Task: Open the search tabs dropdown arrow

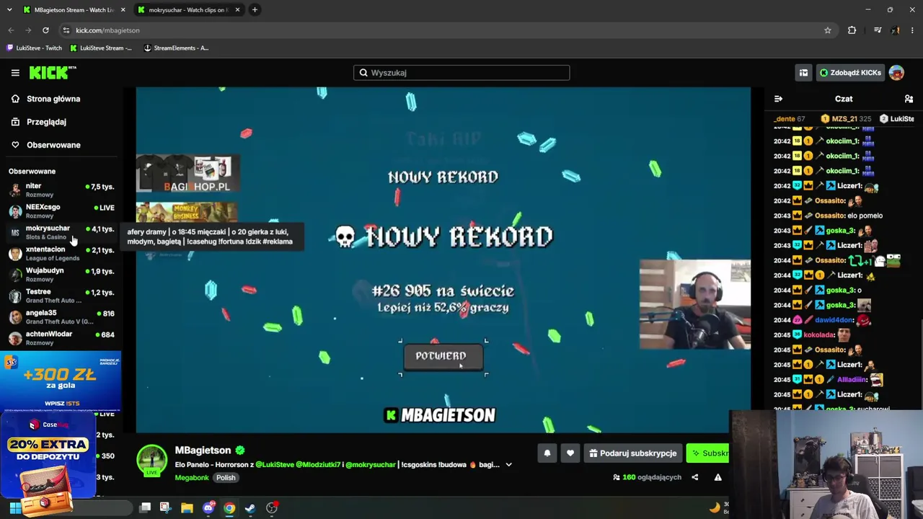Action: coord(9,10)
